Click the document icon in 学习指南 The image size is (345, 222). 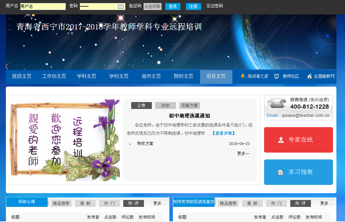click(x=281, y=172)
